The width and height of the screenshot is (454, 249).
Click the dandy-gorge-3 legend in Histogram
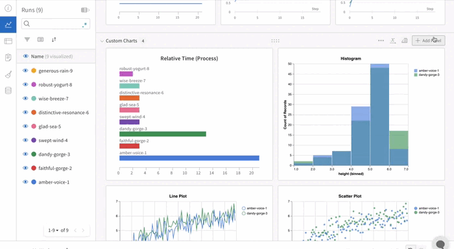[x=427, y=75]
